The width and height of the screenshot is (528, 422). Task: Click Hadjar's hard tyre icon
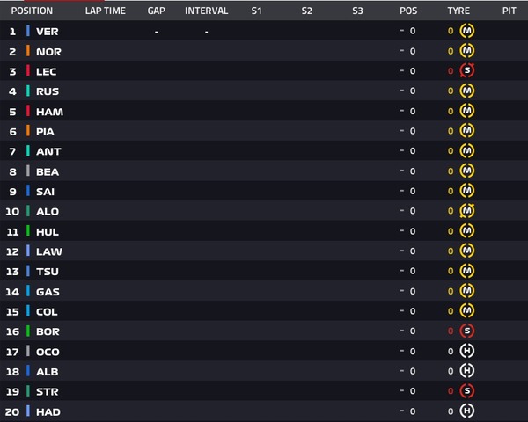[467, 411]
